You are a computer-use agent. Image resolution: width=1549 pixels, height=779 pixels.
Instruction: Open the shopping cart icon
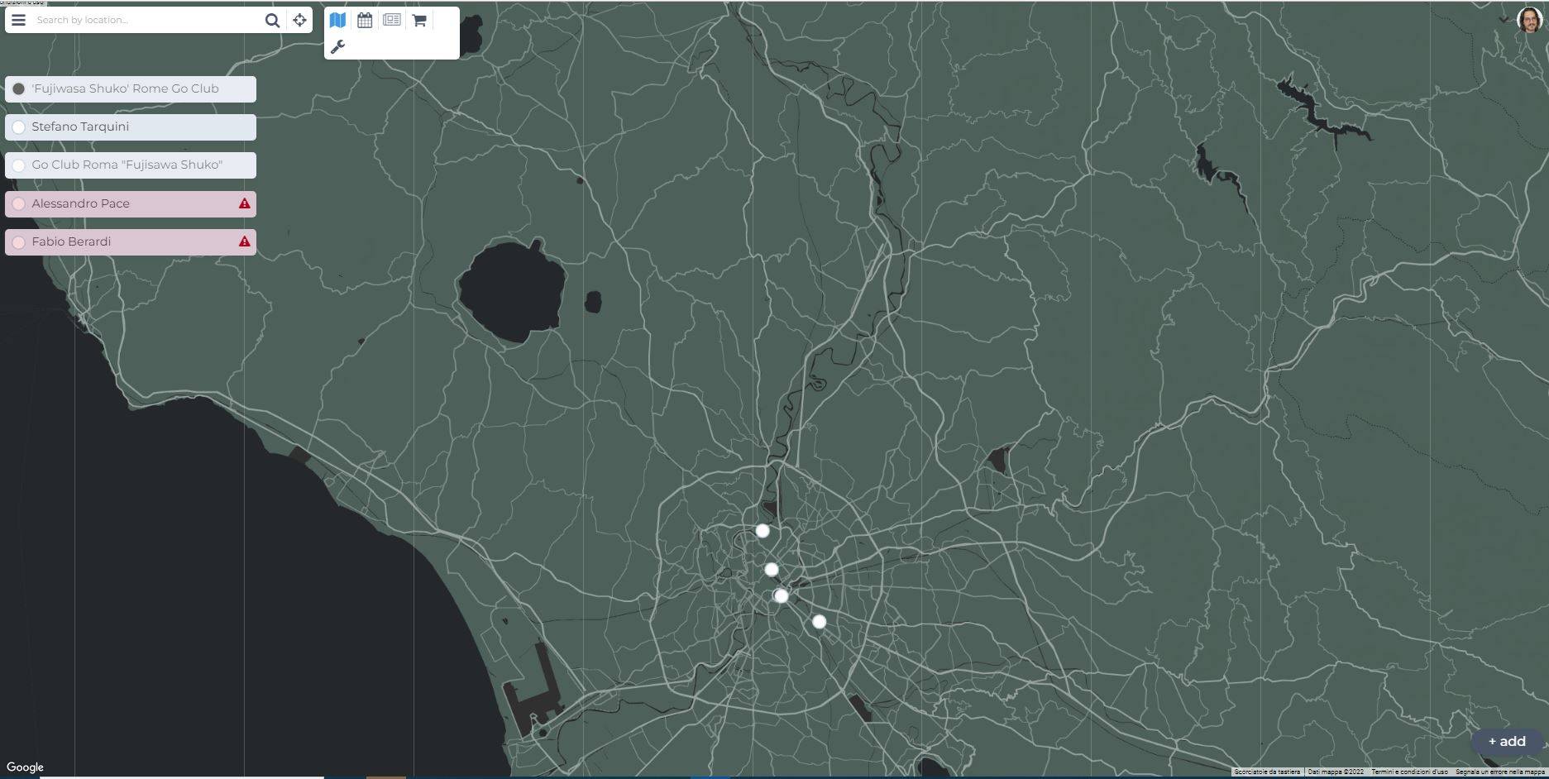point(418,19)
